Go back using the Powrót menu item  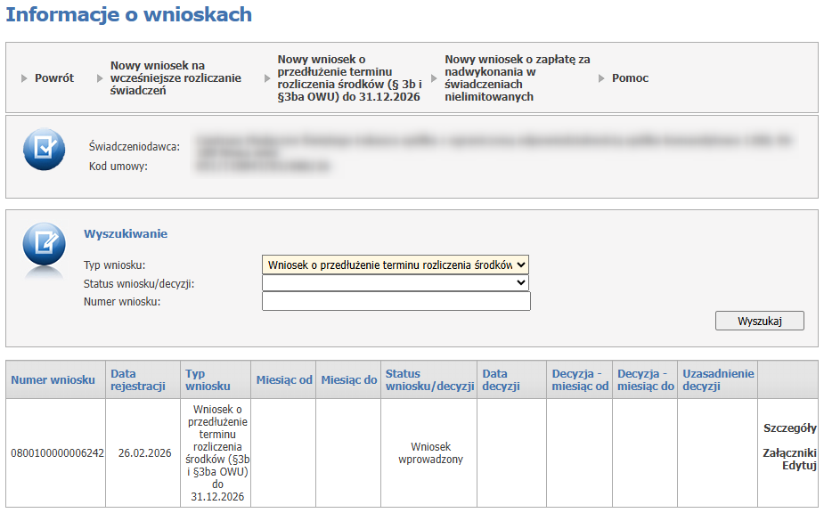point(53,78)
